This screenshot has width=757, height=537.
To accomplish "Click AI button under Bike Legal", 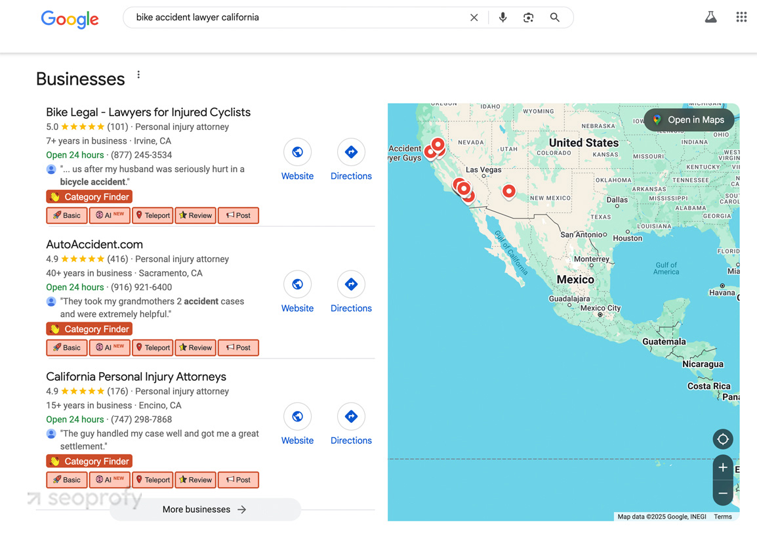I will pos(110,215).
